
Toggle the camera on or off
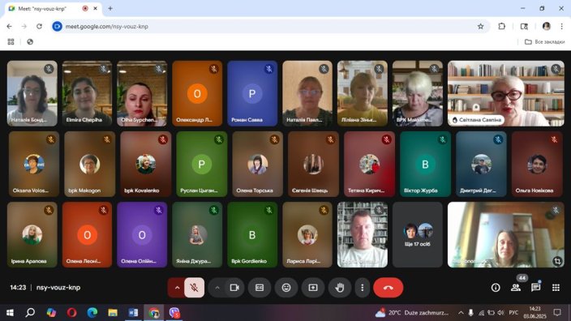(234, 288)
